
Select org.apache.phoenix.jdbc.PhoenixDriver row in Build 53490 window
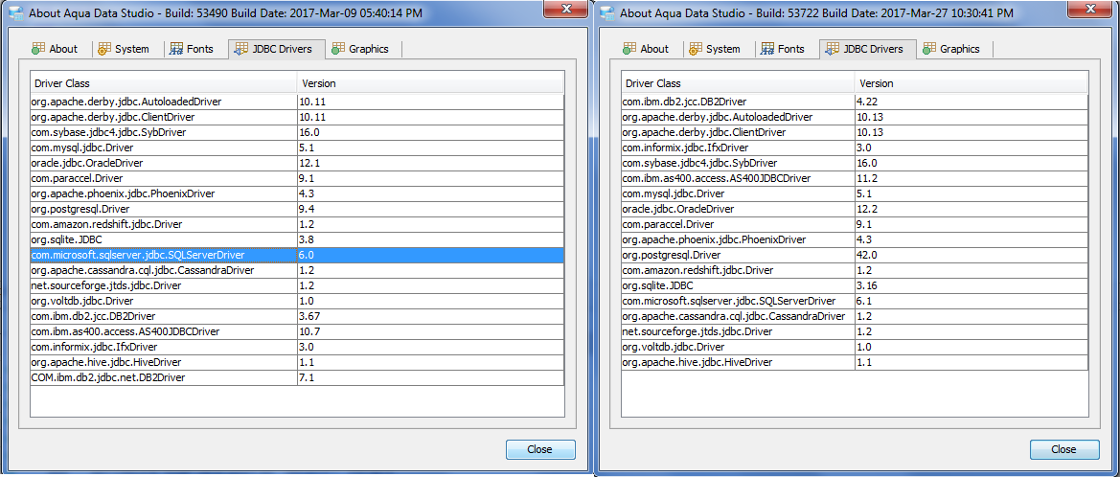[297, 193]
